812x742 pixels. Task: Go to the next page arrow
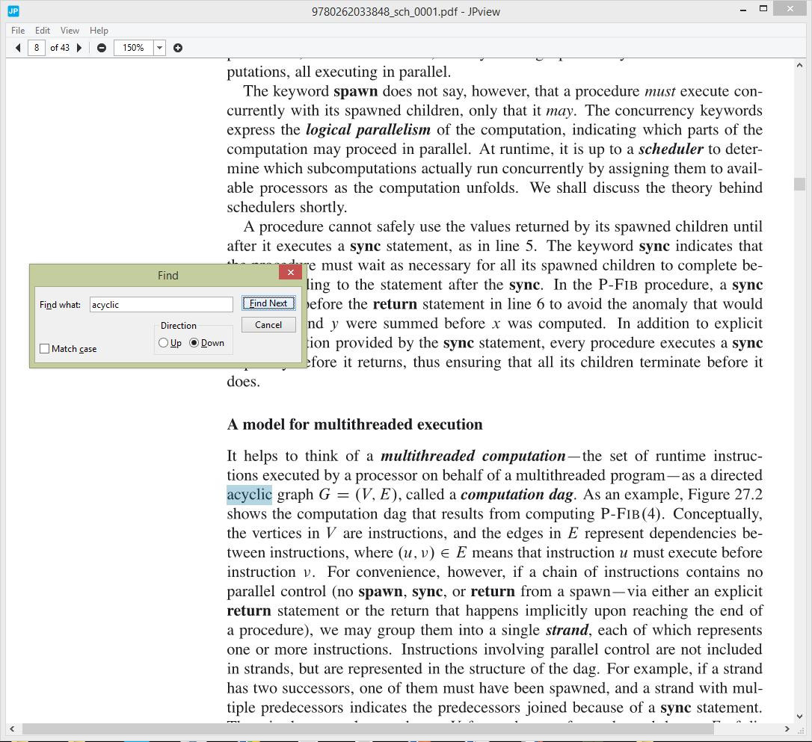click(x=79, y=48)
